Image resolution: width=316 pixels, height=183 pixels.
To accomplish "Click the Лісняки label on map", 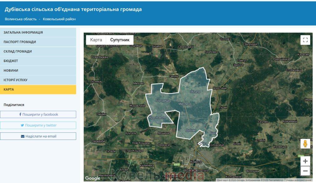I will coord(96,82).
